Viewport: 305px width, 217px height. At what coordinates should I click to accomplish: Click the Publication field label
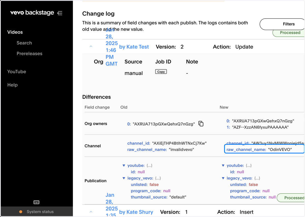pos(96,181)
